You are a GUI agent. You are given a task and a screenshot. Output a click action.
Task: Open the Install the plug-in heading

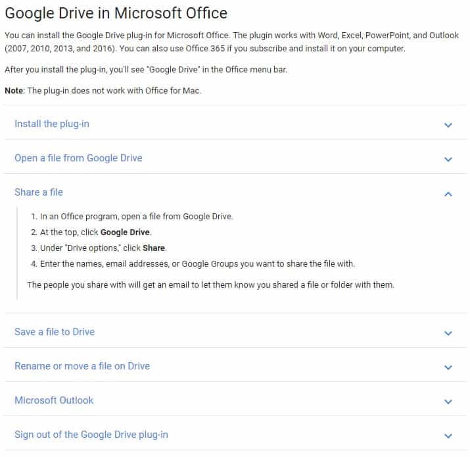(52, 124)
